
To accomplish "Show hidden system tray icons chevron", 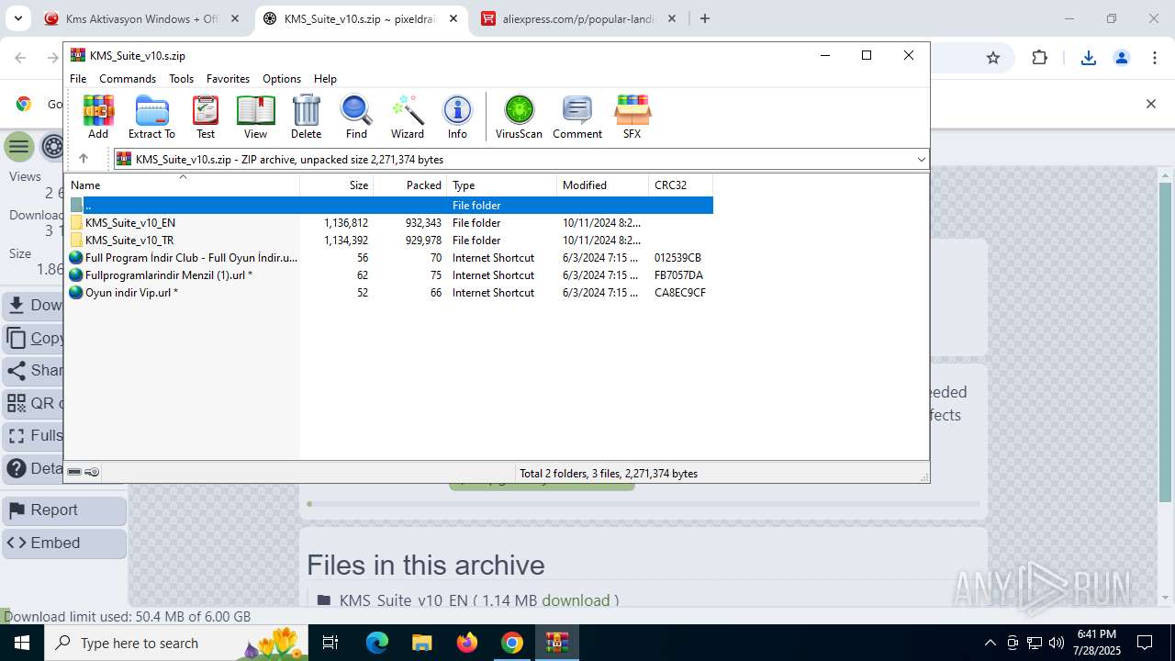I will coord(990,643).
